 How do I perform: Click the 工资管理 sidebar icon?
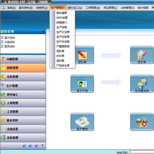click(x=3, y=111)
